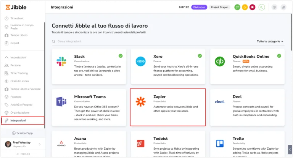The image size is (293, 158).
Task: Click the Asana logo
Action: point(61,144)
